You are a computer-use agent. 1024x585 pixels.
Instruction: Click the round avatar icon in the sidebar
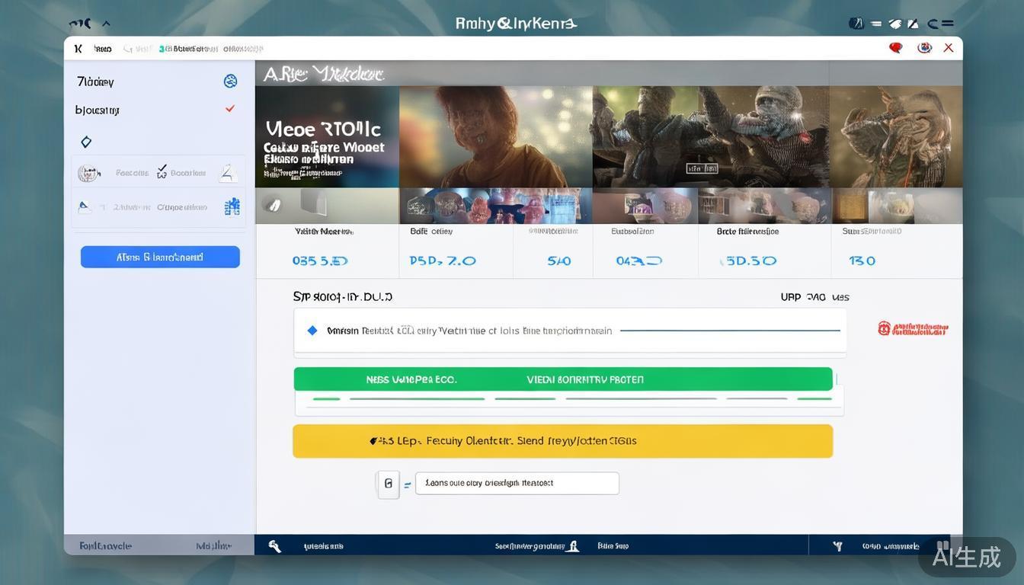coord(89,174)
